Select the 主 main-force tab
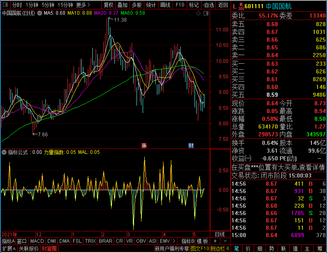Viewport: 327px width, 253px height. tap(307, 249)
